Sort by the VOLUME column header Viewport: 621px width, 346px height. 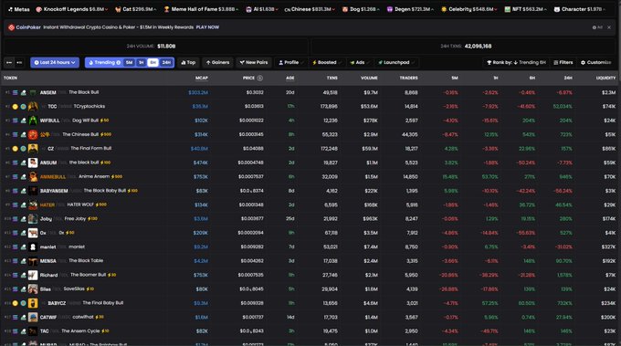coord(369,78)
